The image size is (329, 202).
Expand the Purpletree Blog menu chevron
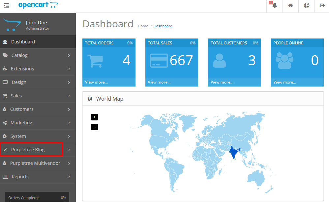pyautogui.click(x=69, y=150)
